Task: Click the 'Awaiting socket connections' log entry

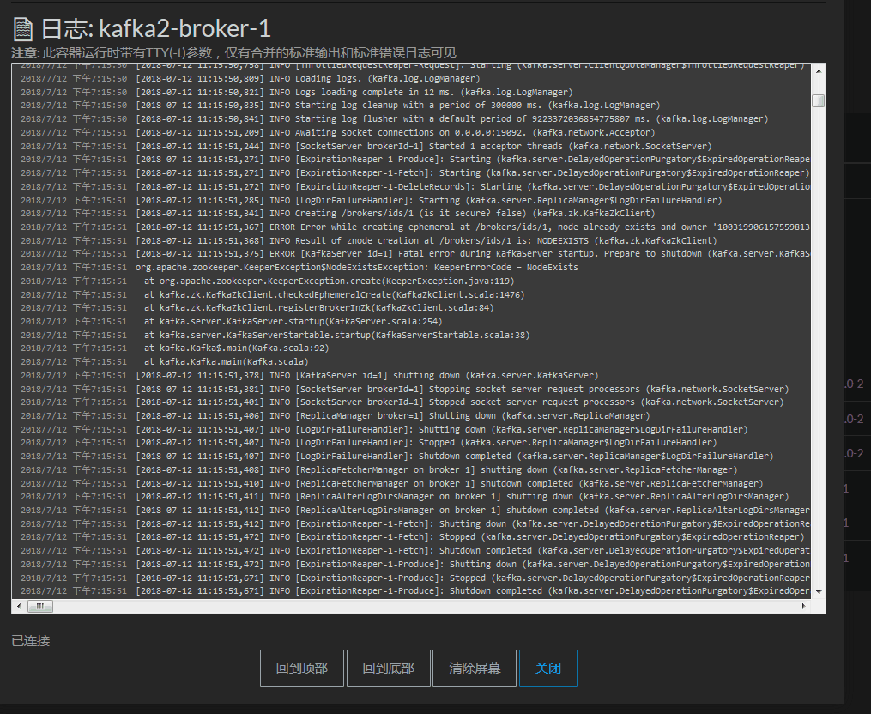Action: pyautogui.click(x=338, y=132)
